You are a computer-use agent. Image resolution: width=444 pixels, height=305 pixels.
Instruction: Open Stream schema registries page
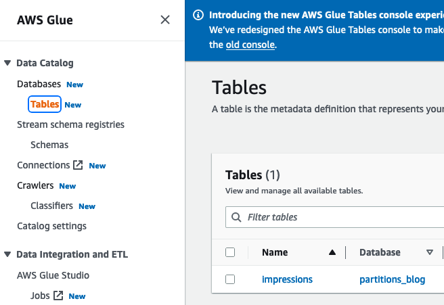pyautogui.click(x=70, y=124)
